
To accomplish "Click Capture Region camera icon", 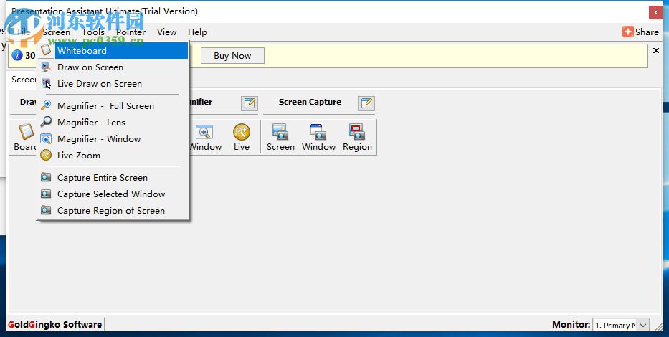I will point(46,210).
